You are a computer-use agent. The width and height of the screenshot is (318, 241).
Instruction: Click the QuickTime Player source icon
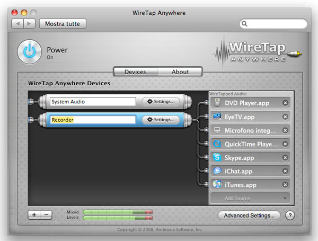216,144
